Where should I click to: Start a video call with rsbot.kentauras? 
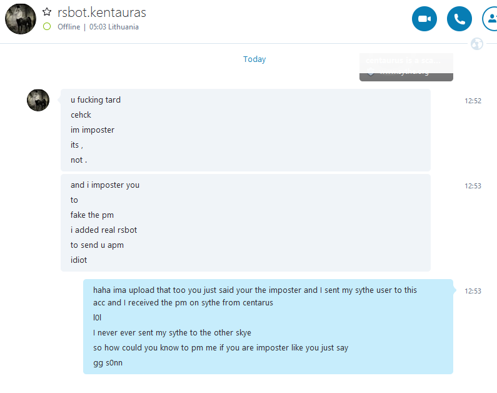424,19
